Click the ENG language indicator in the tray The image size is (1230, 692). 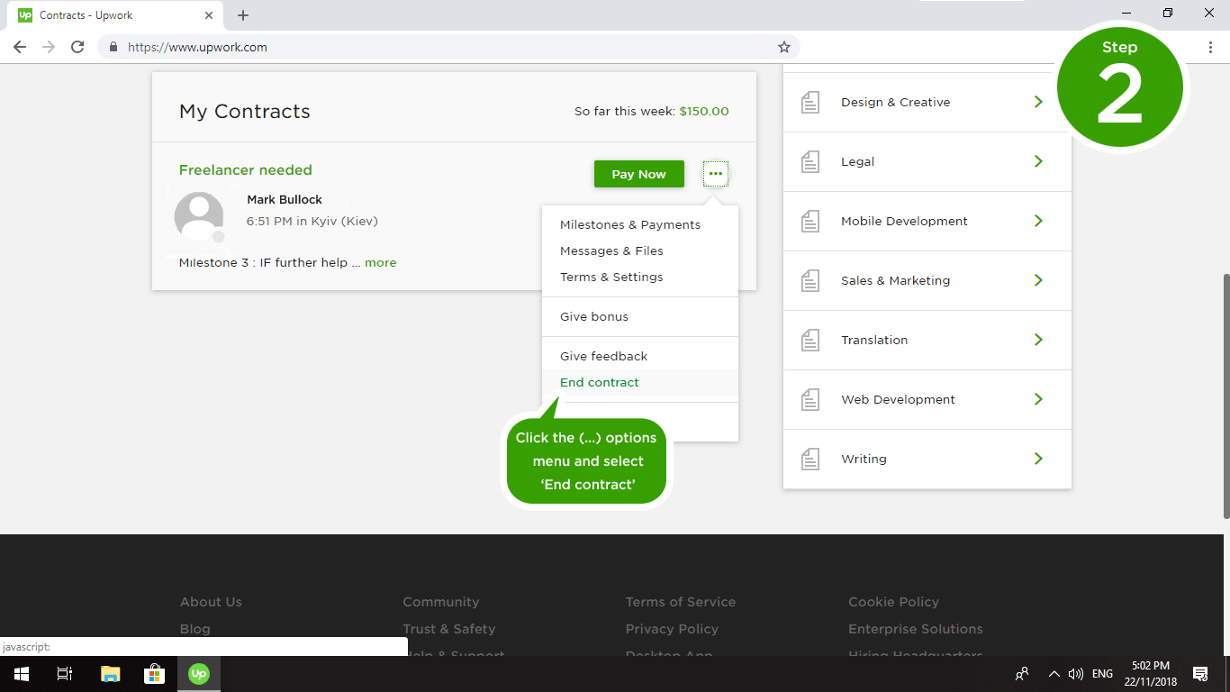(1102, 674)
